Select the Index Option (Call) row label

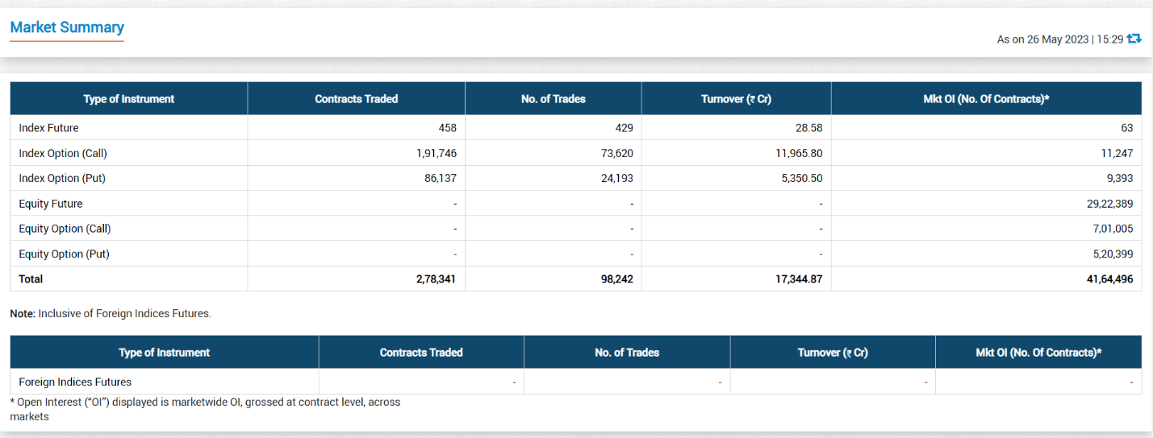point(63,153)
